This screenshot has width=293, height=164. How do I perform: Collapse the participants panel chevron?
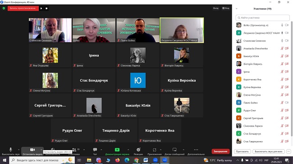pyautogui.click(x=237, y=9)
